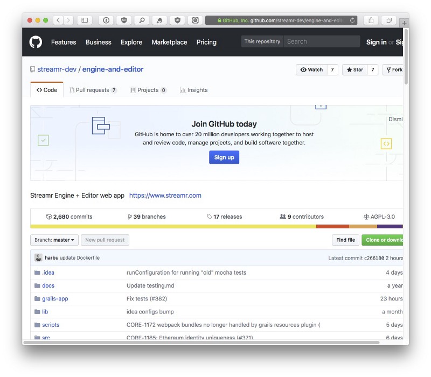Open the watchers count 7 beside Watch

(332, 70)
